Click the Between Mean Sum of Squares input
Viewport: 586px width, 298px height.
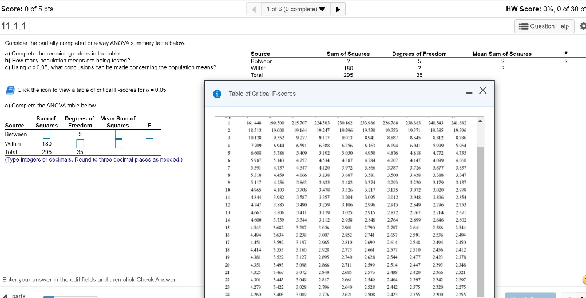117,135
